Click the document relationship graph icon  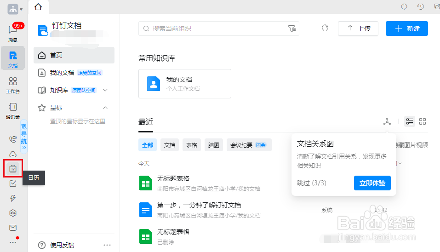[x=387, y=121]
